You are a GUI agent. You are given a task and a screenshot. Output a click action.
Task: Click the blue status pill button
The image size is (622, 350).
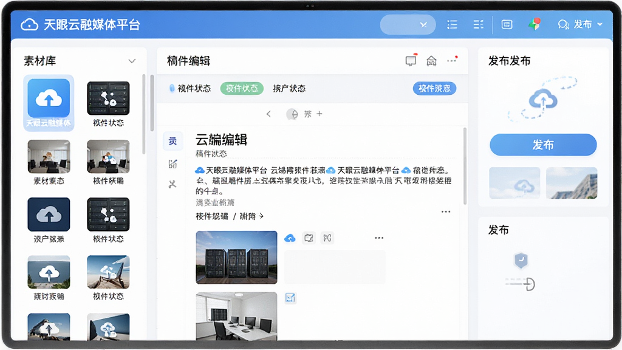tap(434, 89)
